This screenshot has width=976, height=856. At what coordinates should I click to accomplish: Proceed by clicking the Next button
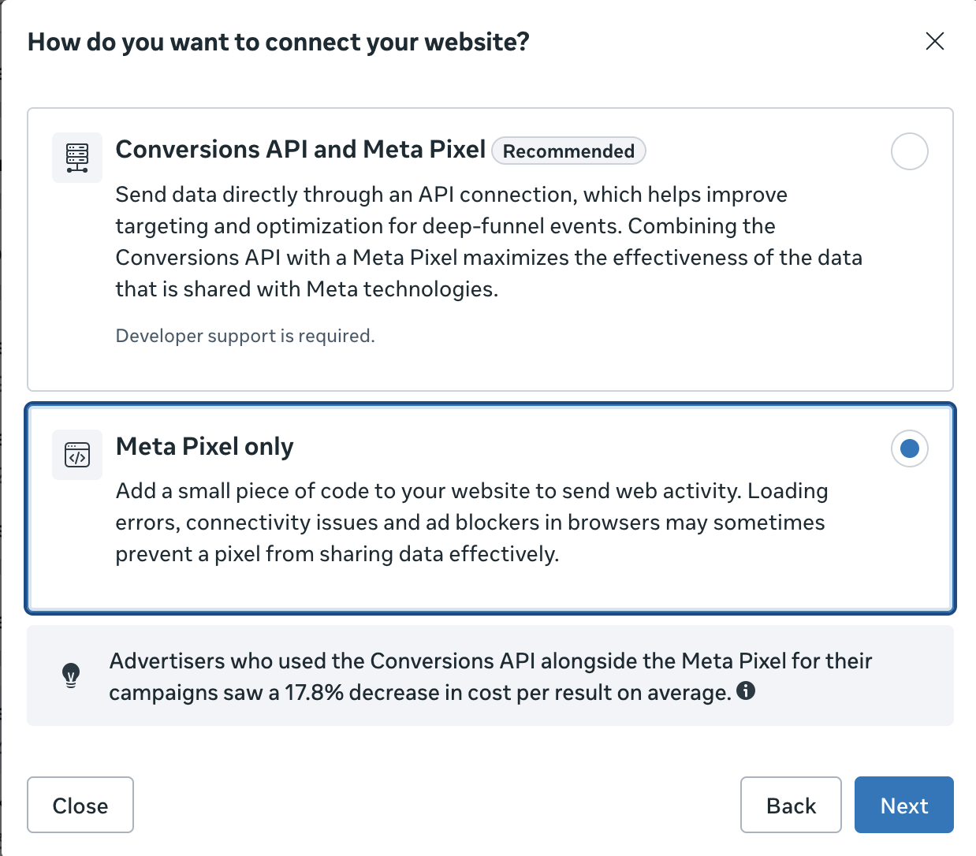[904, 805]
